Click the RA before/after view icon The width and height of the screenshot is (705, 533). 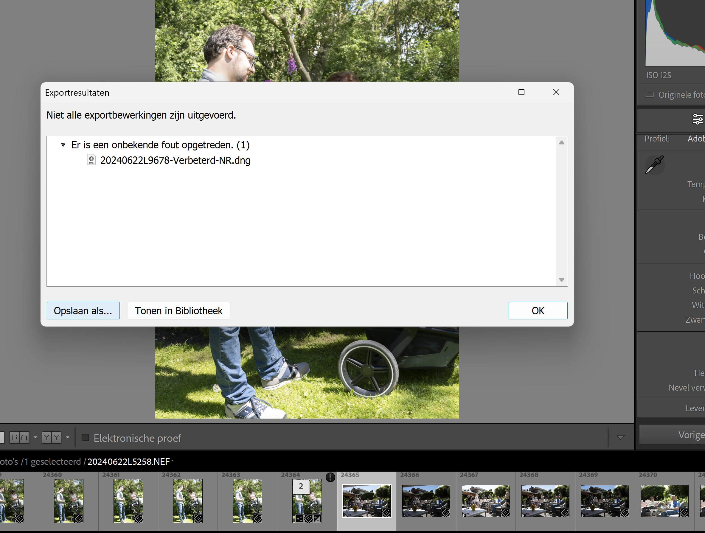(x=19, y=437)
